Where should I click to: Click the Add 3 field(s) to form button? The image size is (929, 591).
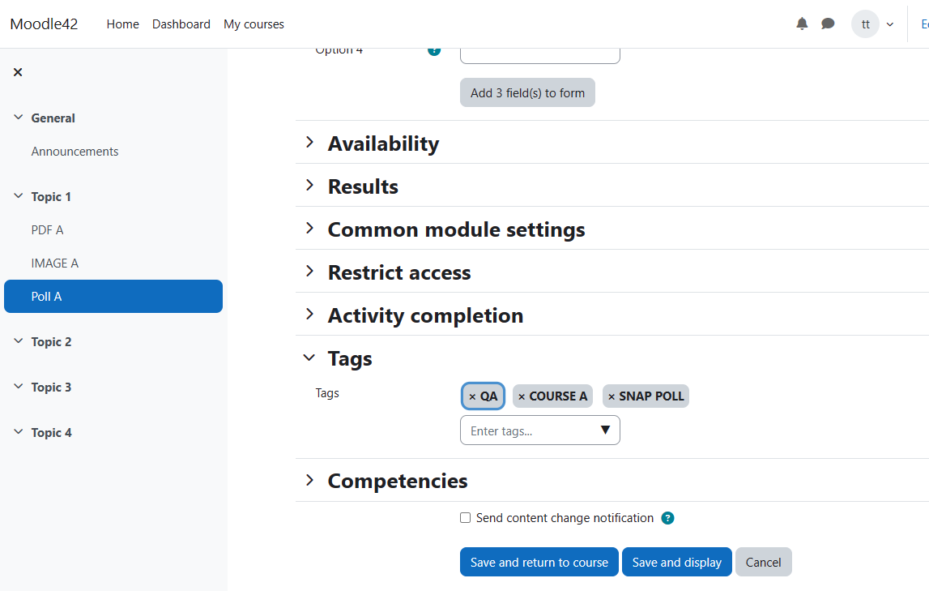(x=527, y=92)
